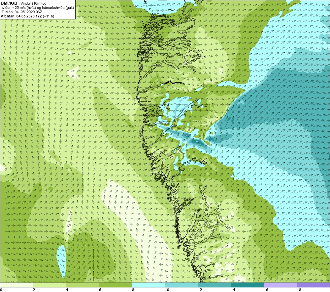The width and height of the screenshot is (330, 292).
Task: Click the 'IT: Mán. 04. 05. 2020 06Z' line
Action: (21, 12)
